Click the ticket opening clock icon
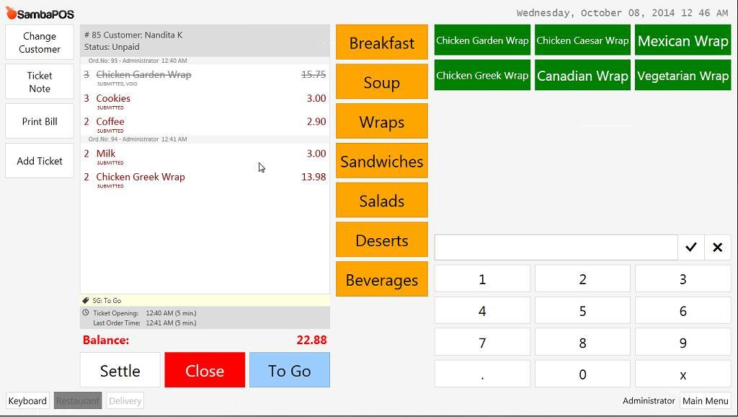The width and height of the screenshot is (738, 417). (x=86, y=313)
